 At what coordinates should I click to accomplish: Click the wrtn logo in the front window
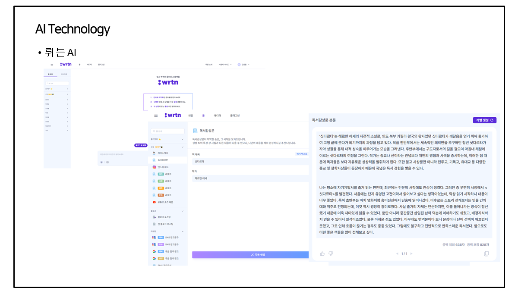click(173, 115)
